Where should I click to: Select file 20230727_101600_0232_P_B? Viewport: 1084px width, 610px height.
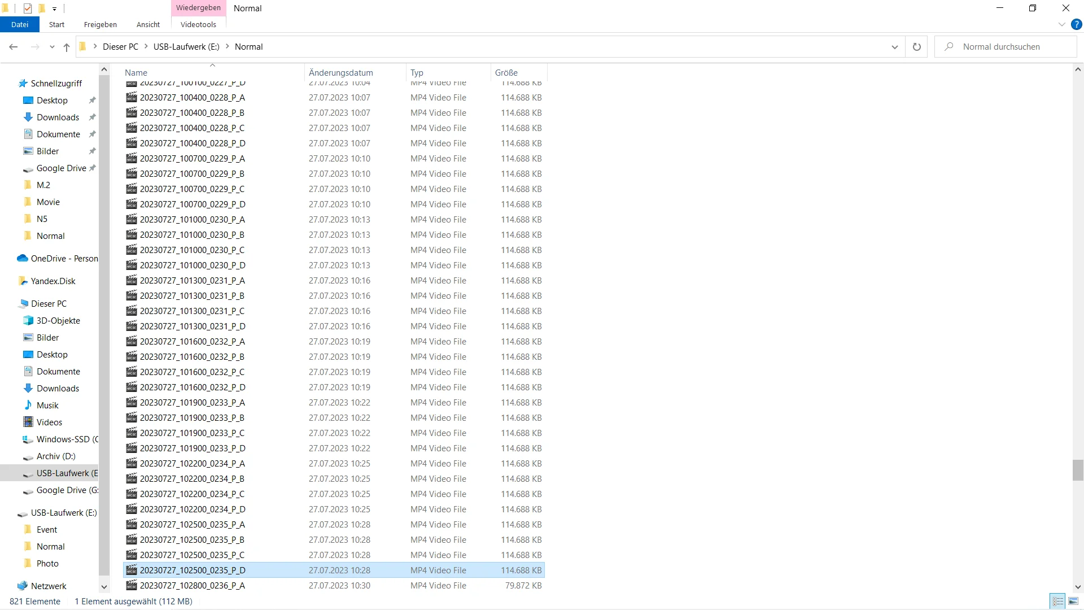334,356
